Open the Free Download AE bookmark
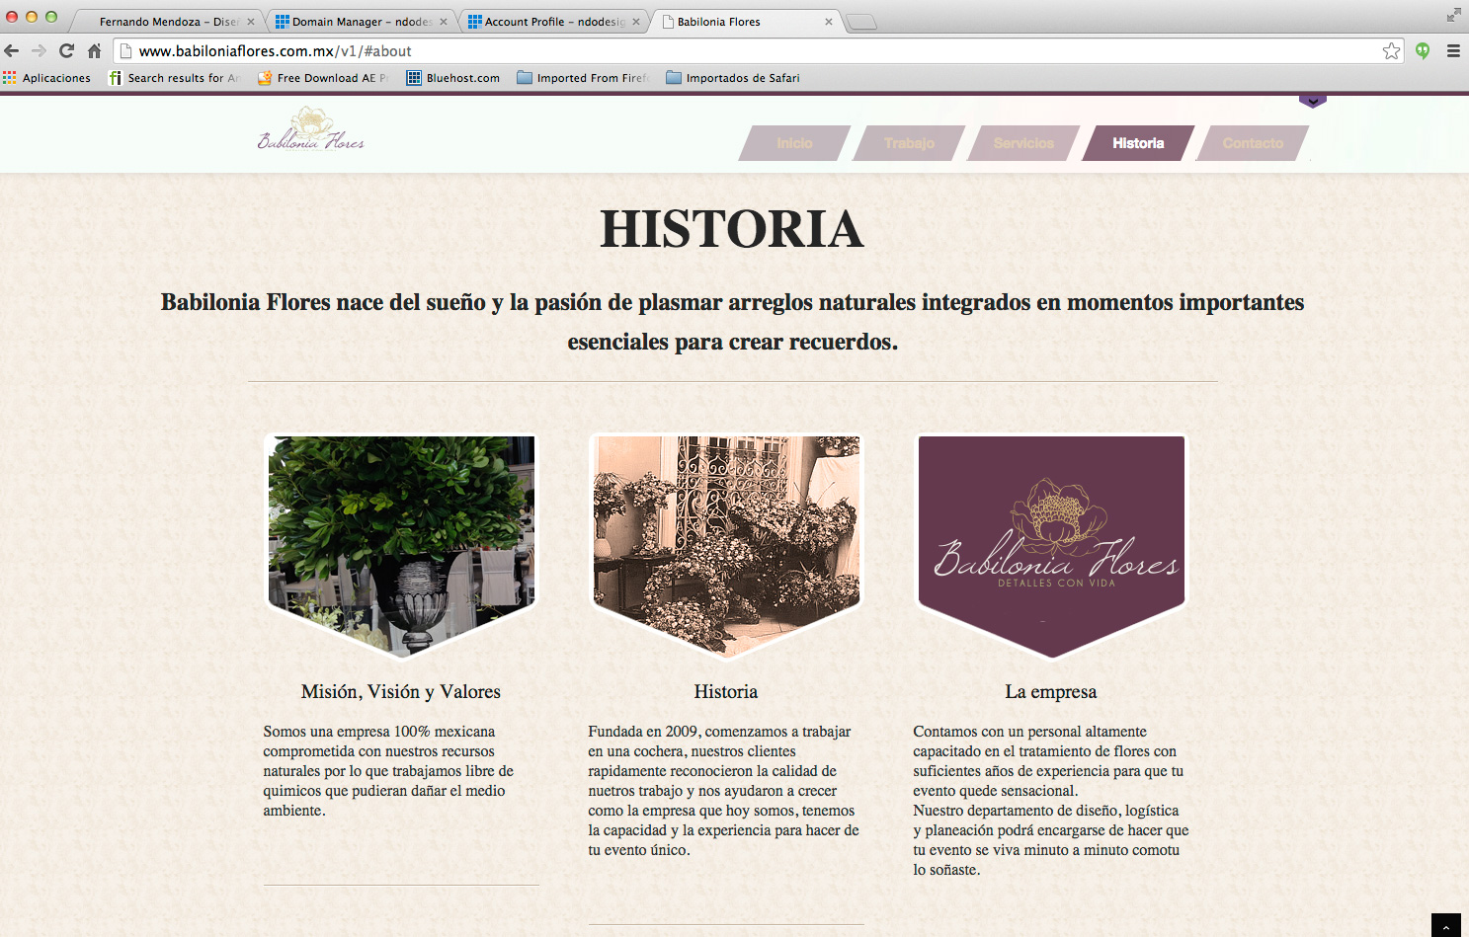 pos(323,78)
